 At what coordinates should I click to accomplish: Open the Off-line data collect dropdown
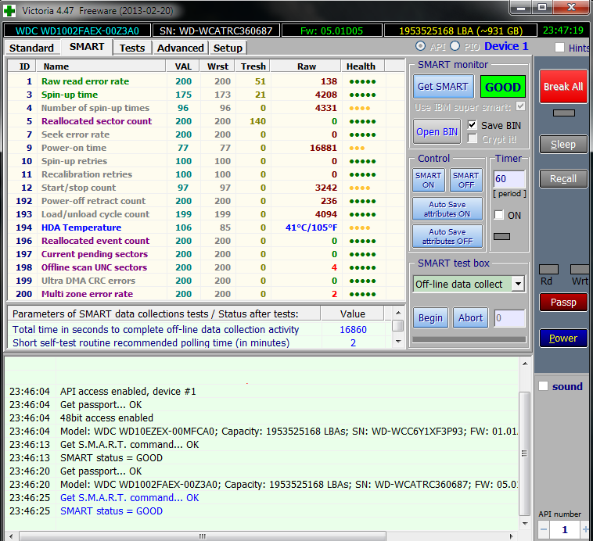tap(518, 284)
